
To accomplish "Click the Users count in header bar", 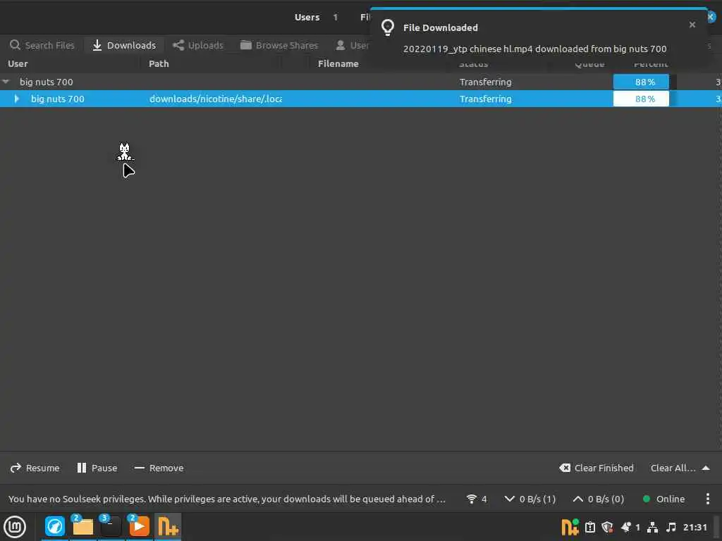I will coord(316,17).
